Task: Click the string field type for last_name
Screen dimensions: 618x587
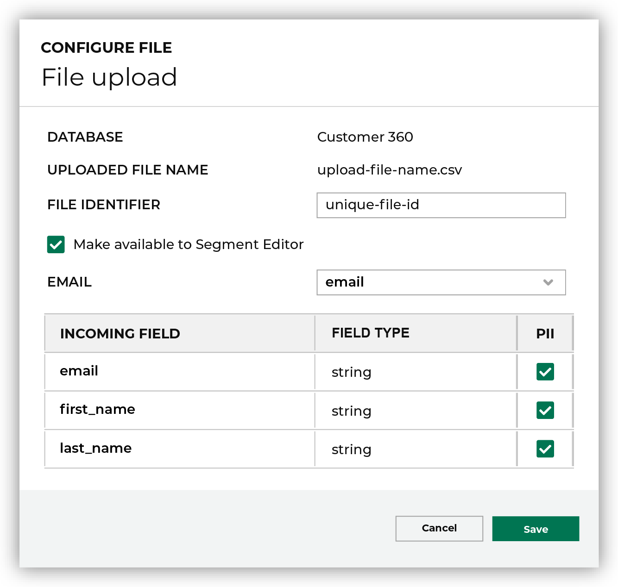Action: tap(351, 450)
